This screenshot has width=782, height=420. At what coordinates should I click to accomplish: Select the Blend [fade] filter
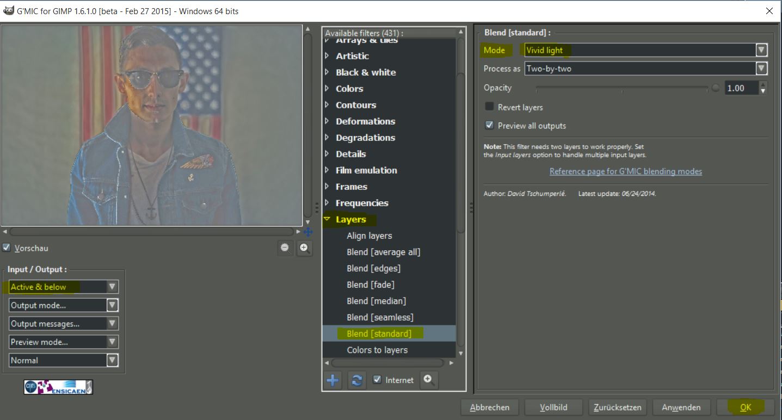pyautogui.click(x=371, y=285)
